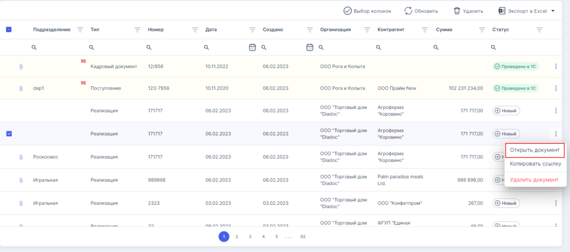This screenshot has height=252, width=570.
Task: Click Palm paradise meals Ltd. cell
Action: pyautogui.click(x=400, y=180)
